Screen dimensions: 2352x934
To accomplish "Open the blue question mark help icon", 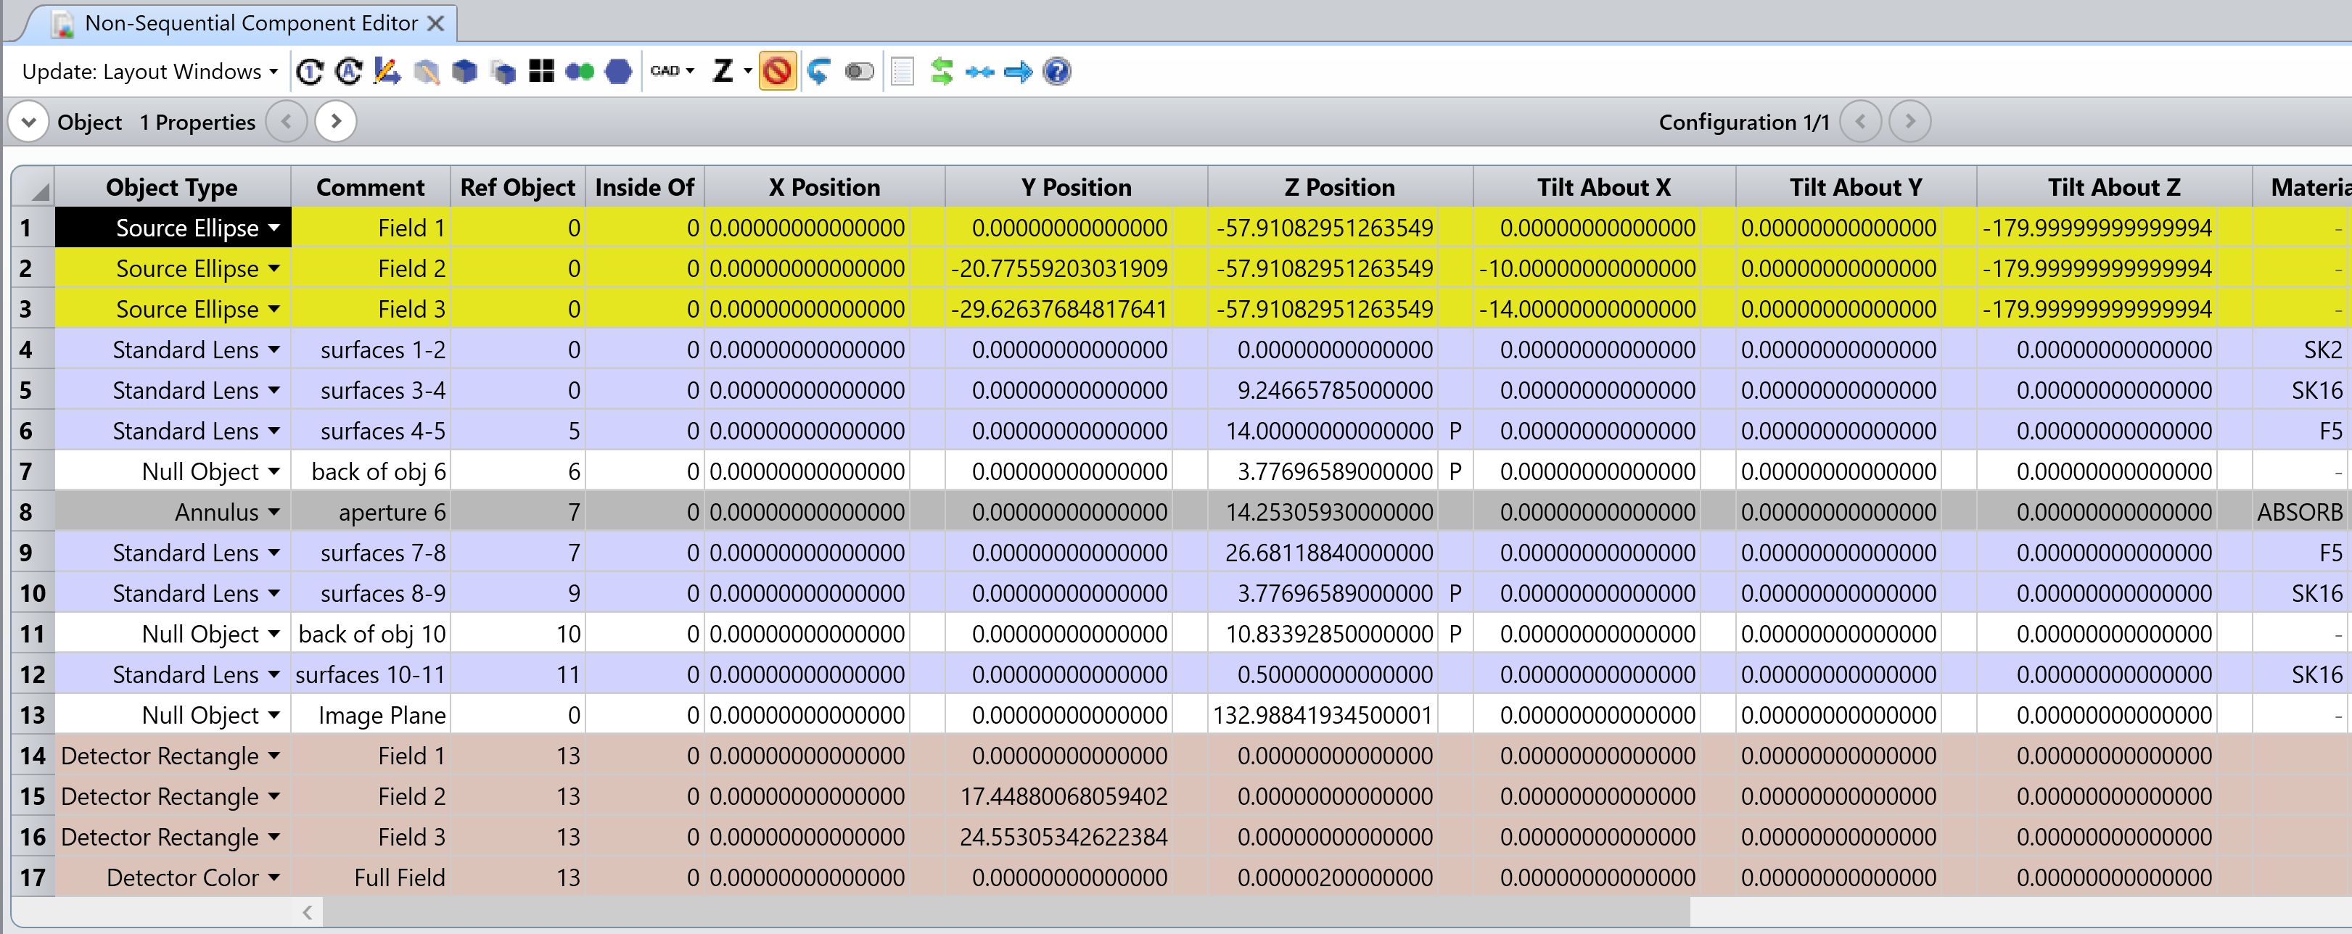I will click(1056, 71).
